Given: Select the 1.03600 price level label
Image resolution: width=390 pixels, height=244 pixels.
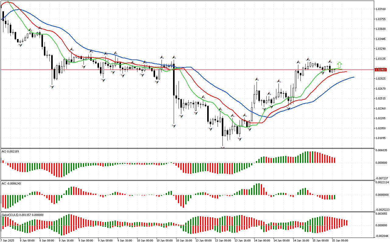Looking at the screenshot, I should (381, 29).
